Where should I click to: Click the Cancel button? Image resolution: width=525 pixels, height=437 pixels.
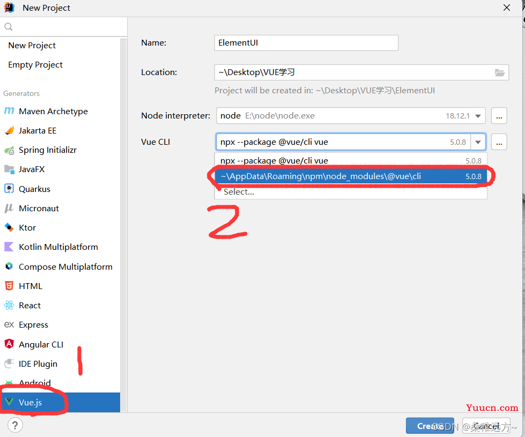point(486,426)
